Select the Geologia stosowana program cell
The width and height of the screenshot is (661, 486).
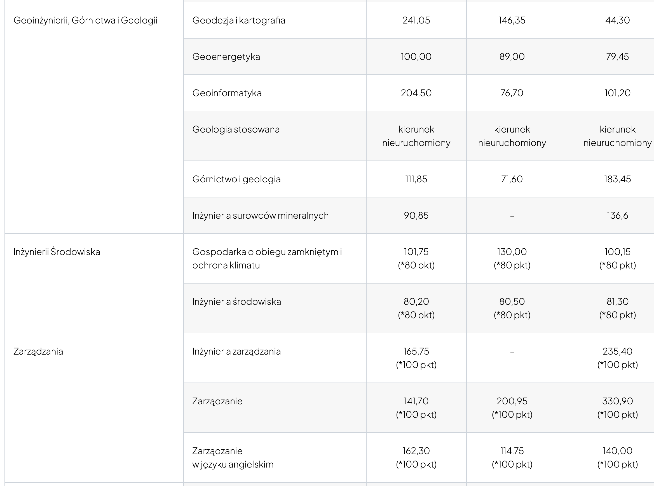(236, 129)
